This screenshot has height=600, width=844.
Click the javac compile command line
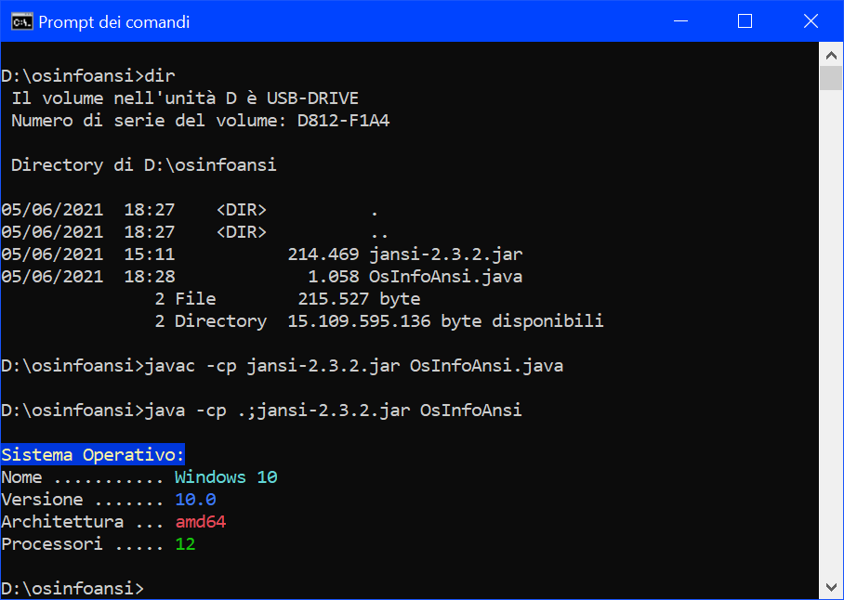tap(353, 366)
